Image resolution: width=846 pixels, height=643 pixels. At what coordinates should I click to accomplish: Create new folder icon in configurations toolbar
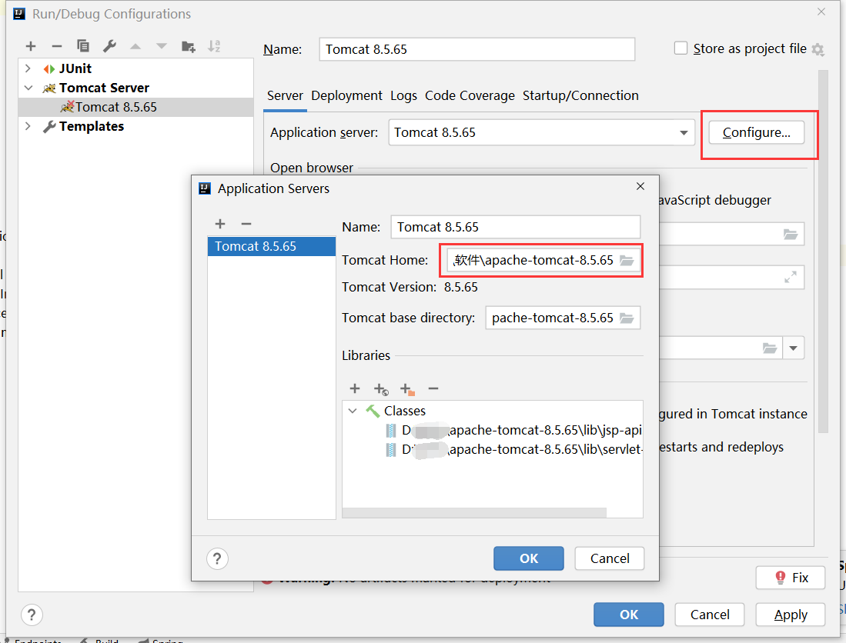[189, 46]
